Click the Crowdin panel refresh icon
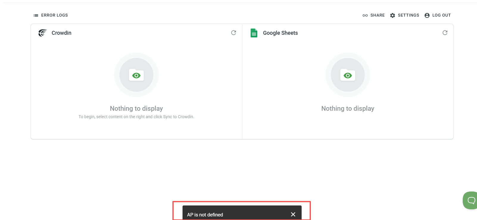This screenshot has width=477, height=220. 233,33
